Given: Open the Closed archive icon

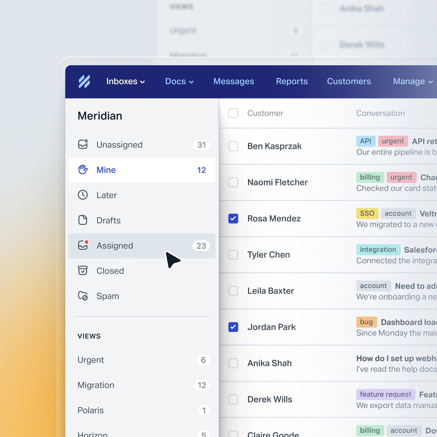Looking at the screenshot, I should click(83, 270).
